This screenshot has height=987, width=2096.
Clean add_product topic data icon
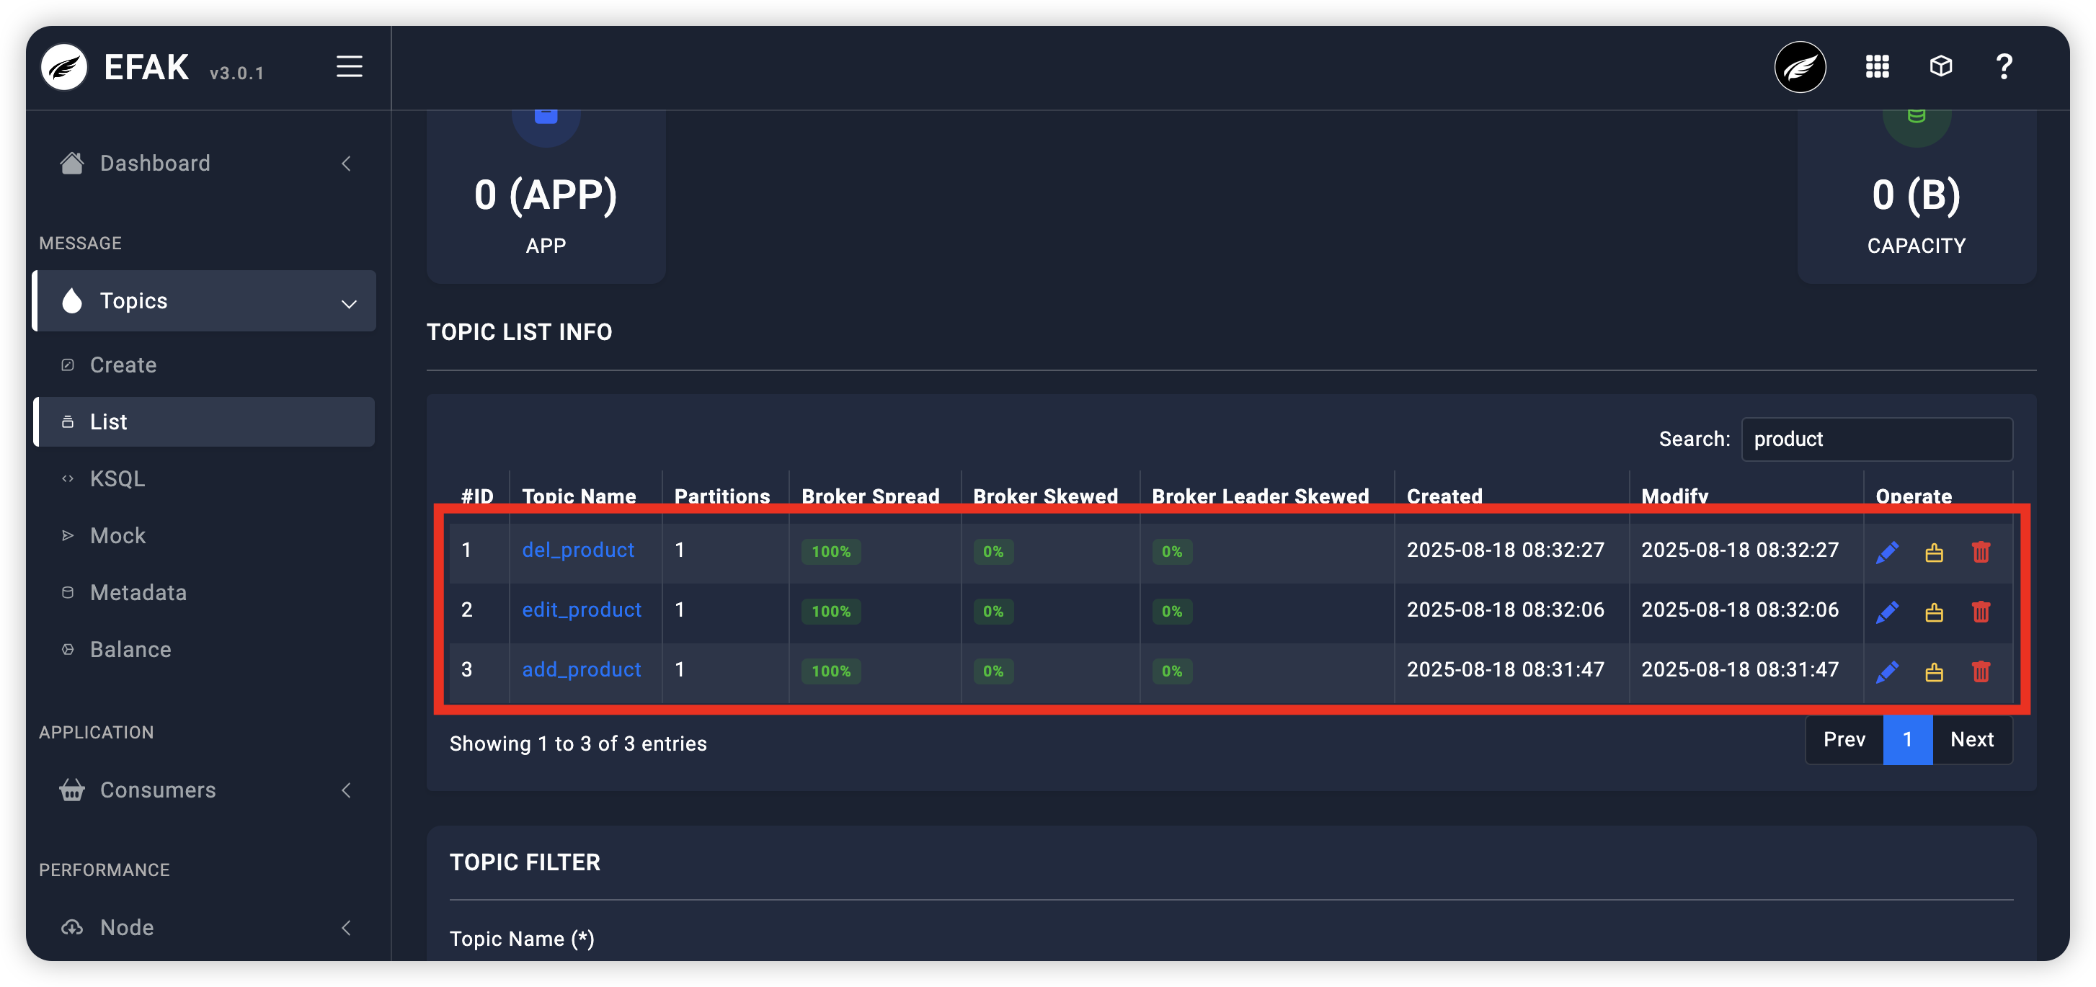tap(1934, 672)
